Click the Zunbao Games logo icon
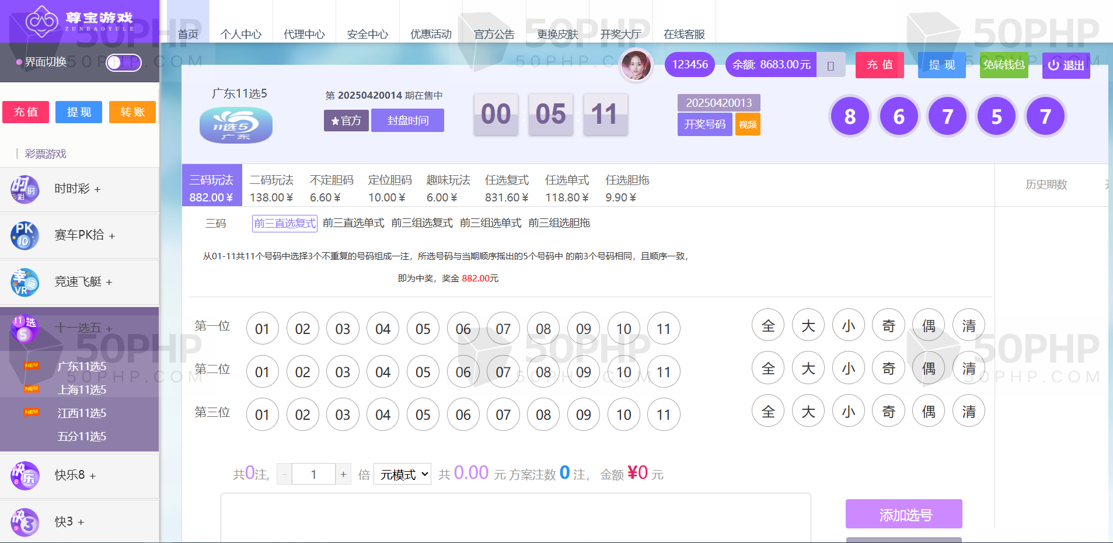1113x543 pixels. [42, 20]
